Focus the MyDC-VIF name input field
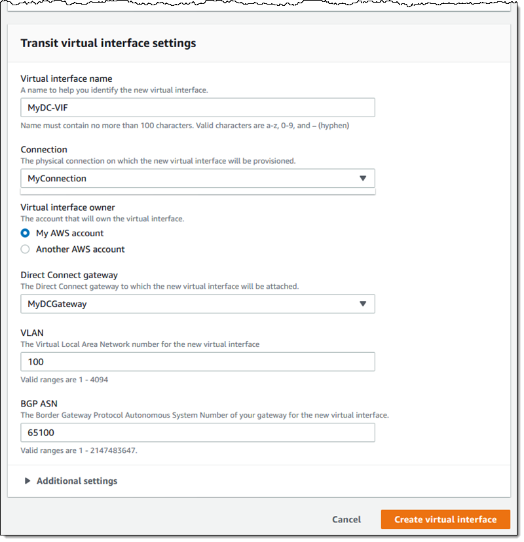 pyautogui.click(x=197, y=107)
